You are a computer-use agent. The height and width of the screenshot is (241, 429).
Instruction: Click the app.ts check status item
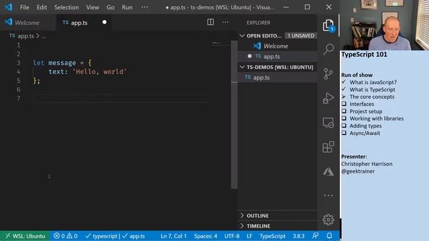pos(133,236)
